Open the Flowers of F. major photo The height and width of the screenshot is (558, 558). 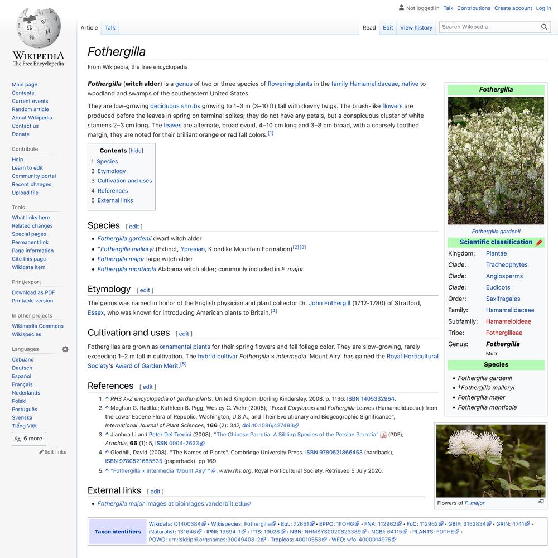pos(490,460)
